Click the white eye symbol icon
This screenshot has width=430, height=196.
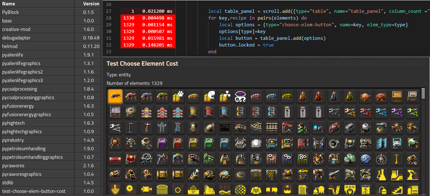(x=240, y=96)
